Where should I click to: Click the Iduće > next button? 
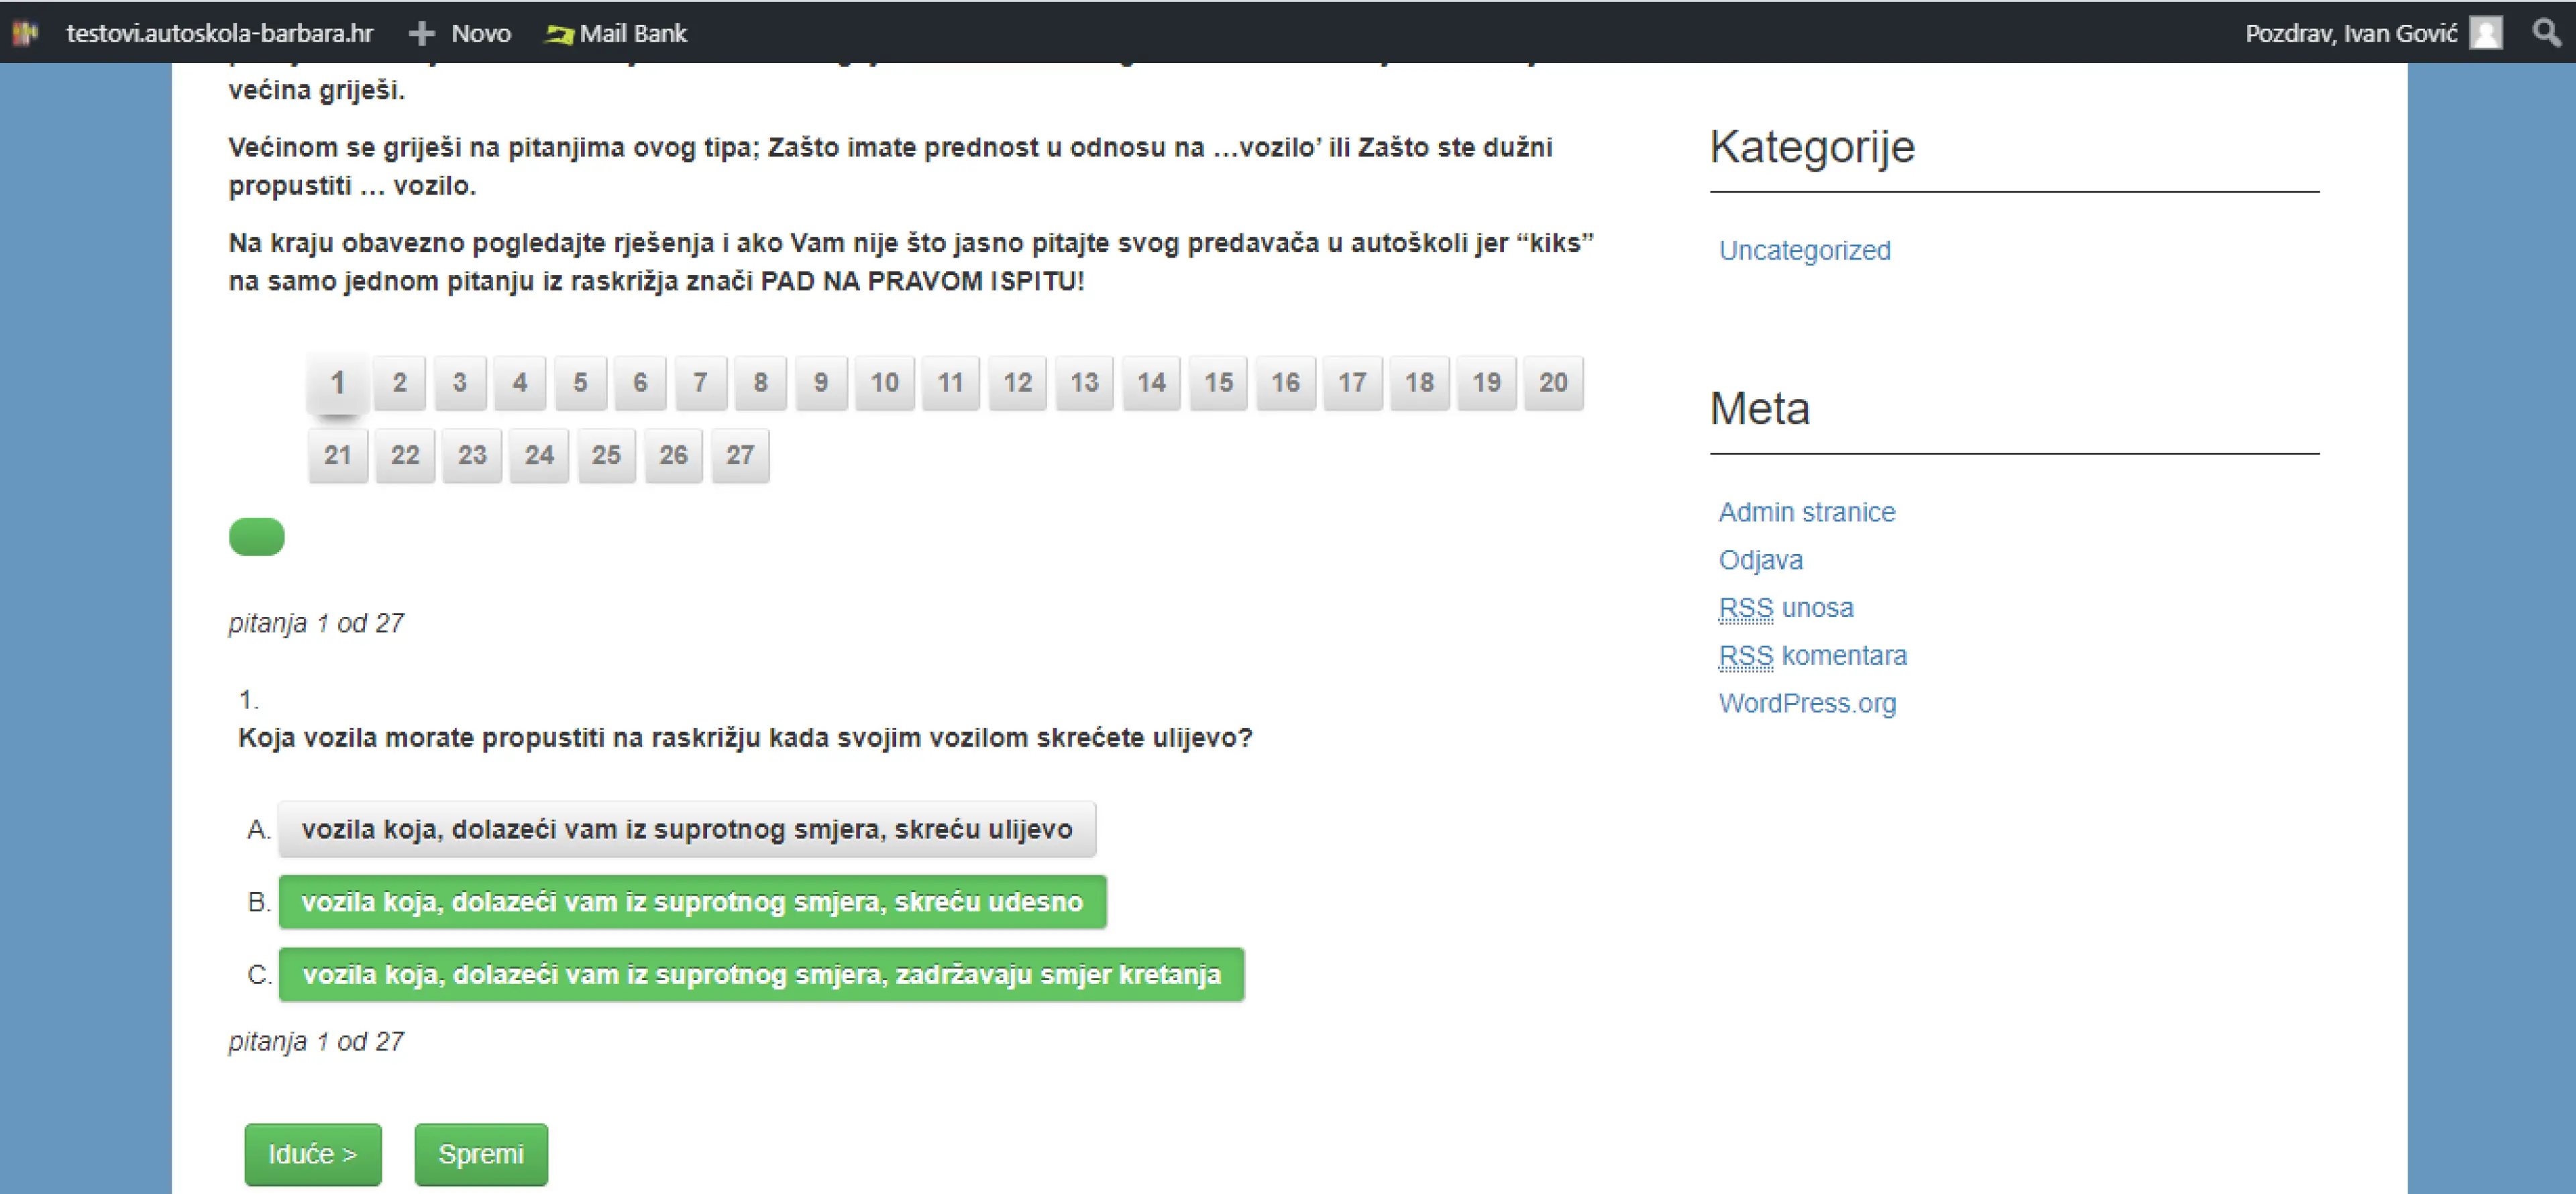pos(312,1154)
